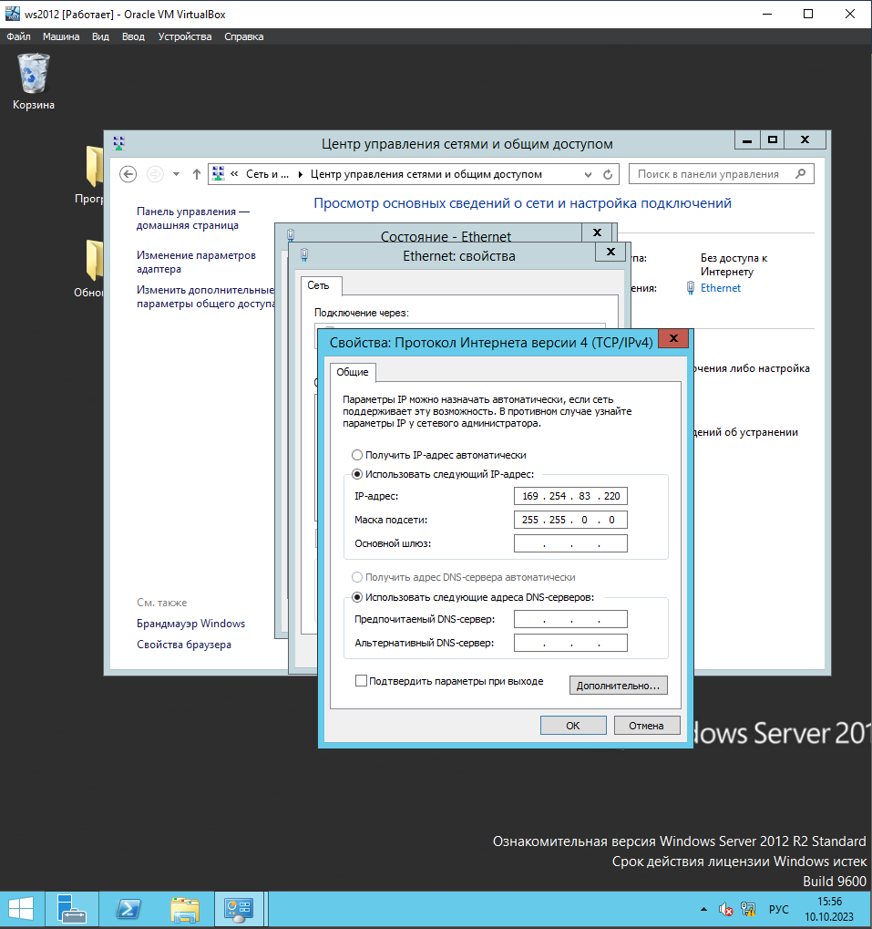The width and height of the screenshot is (872, 929).
Task: Open the Windows Start button
Action: pyautogui.click(x=21, y=910)
